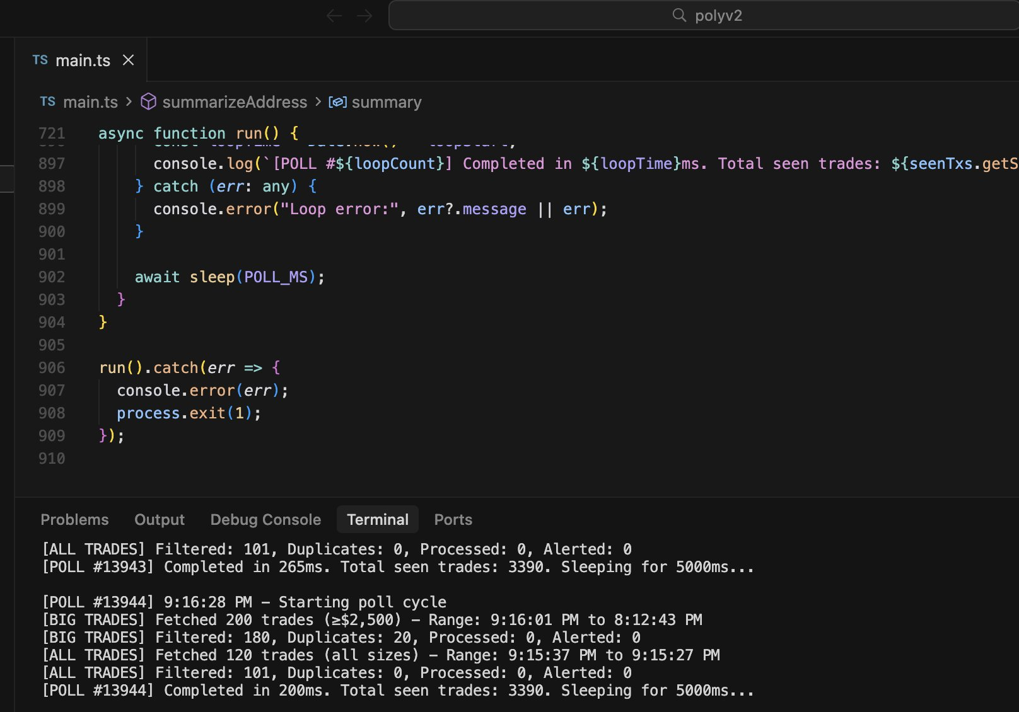This screenshot has width=1019, height=712.
Task: Open the main.ts breadcrumb dropdown
Action: click(x=90, y=102)
